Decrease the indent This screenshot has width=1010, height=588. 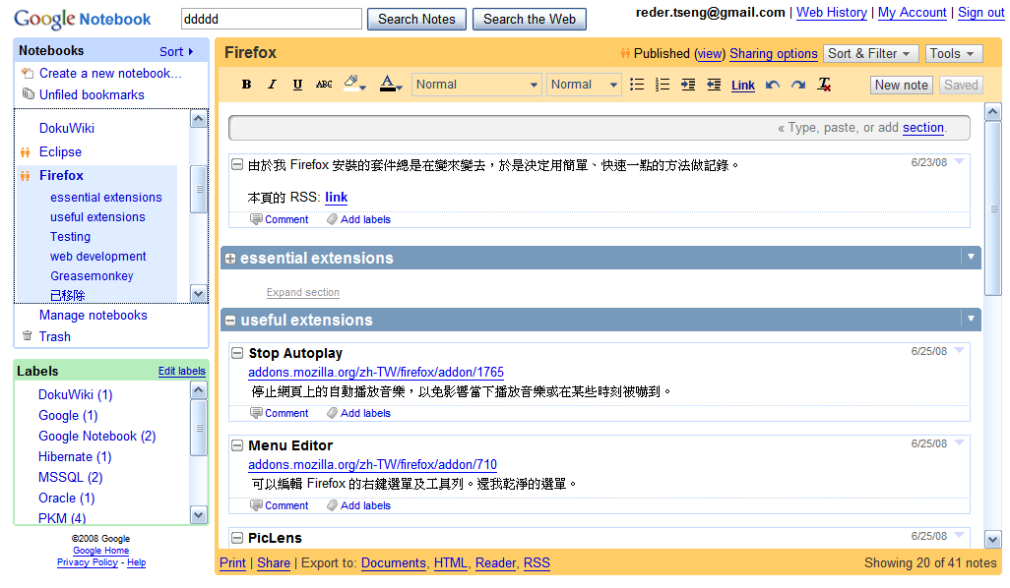(x=714, y=85)
